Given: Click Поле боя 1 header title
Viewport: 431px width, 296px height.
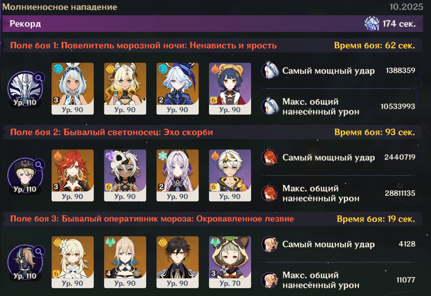Looking at the screenshot, I should pyautogui.click(x=143, y=46).
